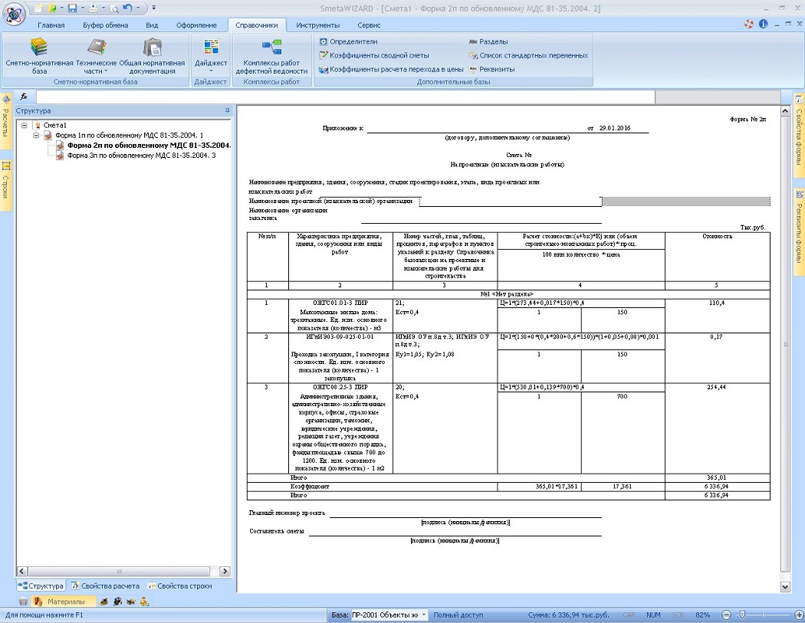The width and height of the screenshot is (805, 623).
Task: Customize the quick access toolbar
Action: 153,8
